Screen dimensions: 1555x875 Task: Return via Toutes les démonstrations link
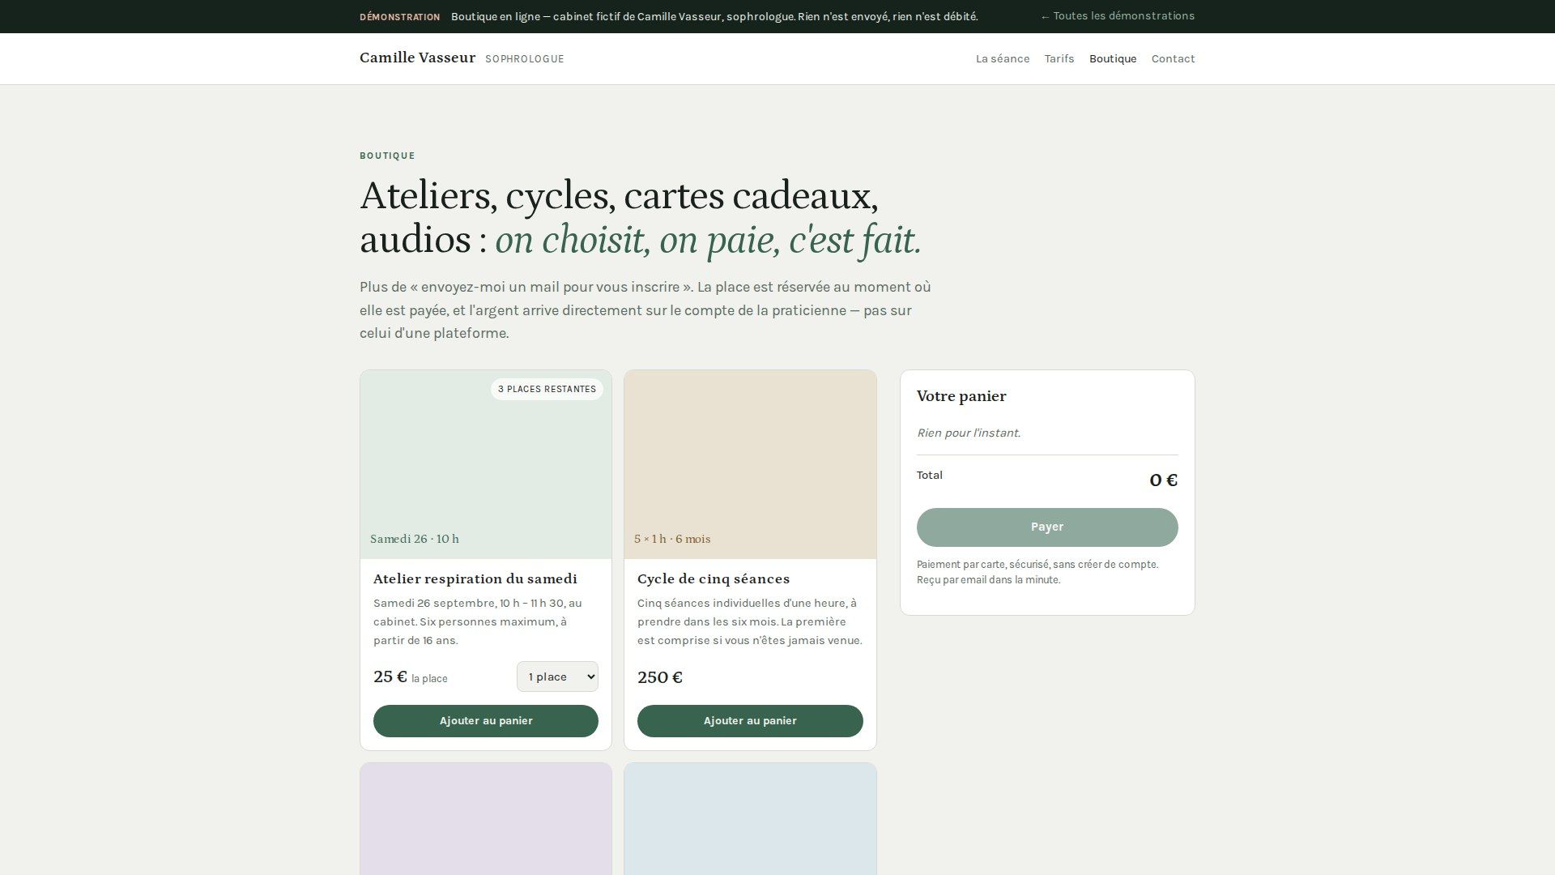point(1117,16)
